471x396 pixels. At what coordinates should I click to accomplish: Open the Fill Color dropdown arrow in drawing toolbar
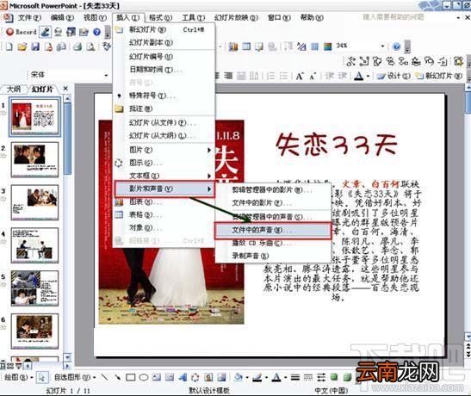pos(247,377)
